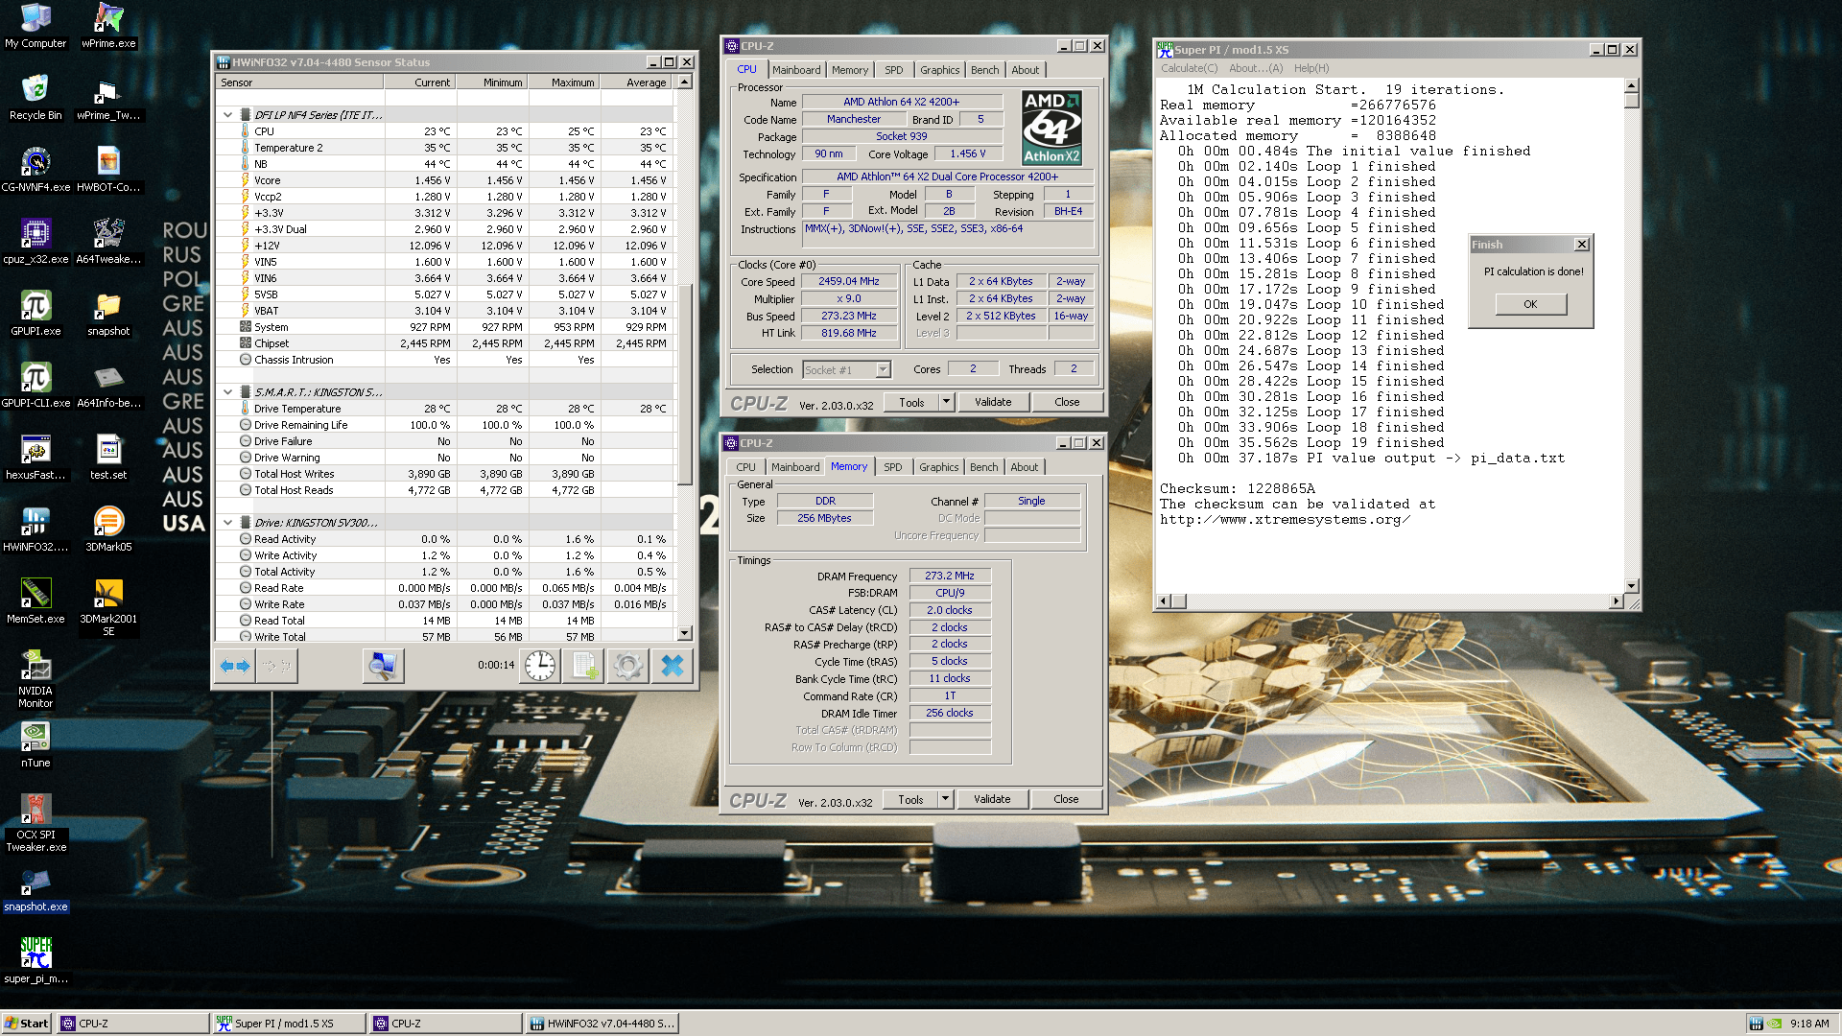This screenshot has width=1842, height=1036.
Task: Open wPrime.exe desktop icon
Action: (x=108, y=26)
